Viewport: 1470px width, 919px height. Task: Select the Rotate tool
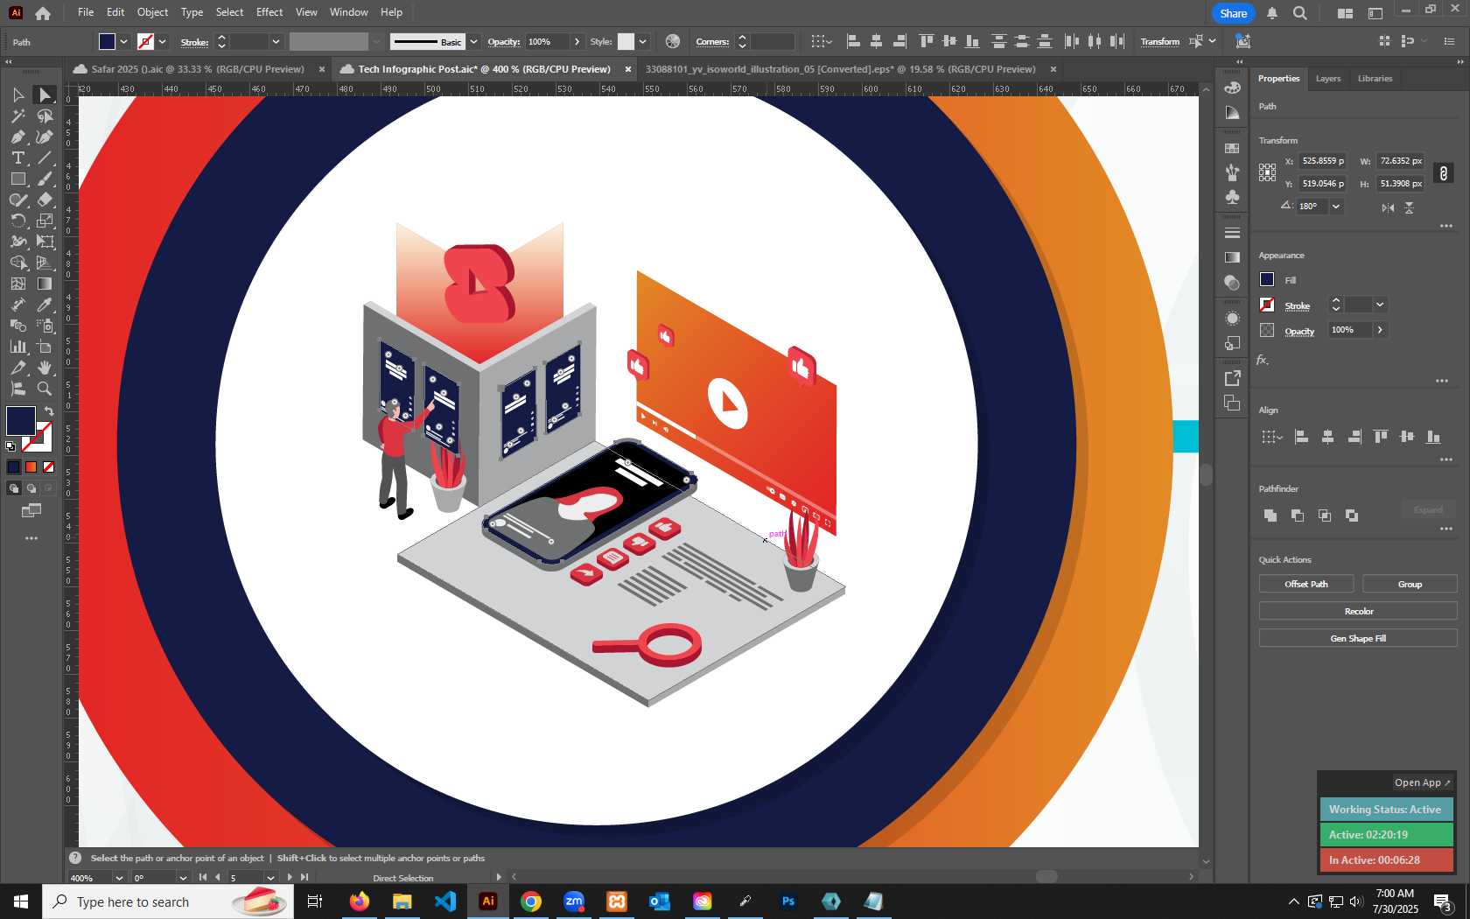[17, 221]
